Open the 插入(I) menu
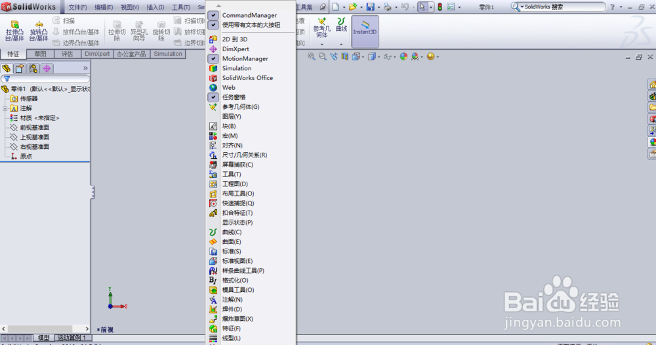This screenshot has width=656, height=345. click(155, 7)
